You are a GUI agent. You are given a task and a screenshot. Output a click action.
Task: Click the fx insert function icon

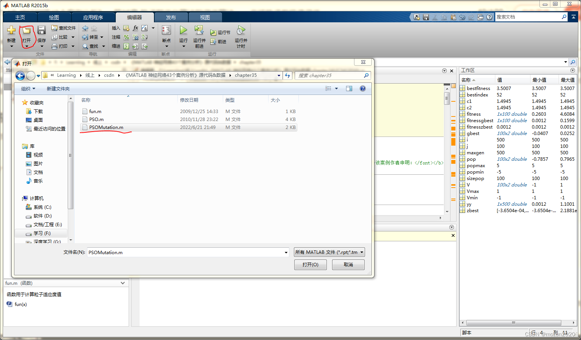(135, 28)
